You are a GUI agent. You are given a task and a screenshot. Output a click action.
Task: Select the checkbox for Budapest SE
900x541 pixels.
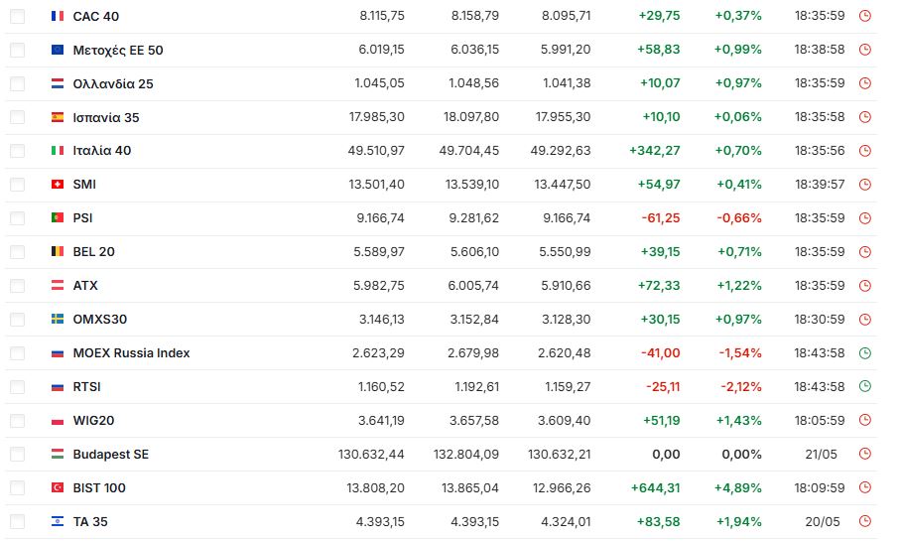pyautogui.click(x=17, y=455)
